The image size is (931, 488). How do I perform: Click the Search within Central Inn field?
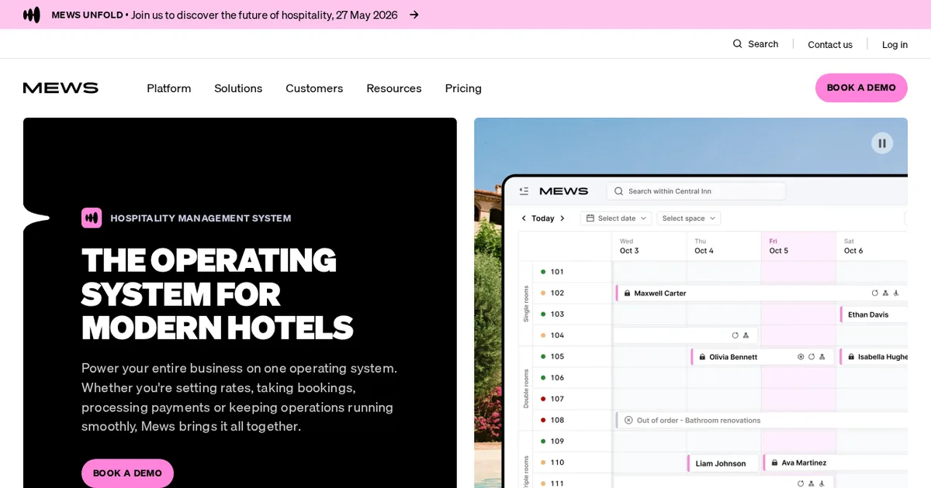[696, 191]
